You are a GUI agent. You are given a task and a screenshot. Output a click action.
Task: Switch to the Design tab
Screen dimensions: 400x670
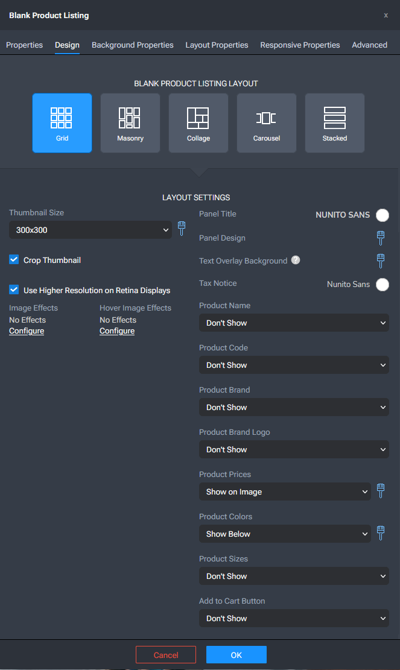pos(67,45)
